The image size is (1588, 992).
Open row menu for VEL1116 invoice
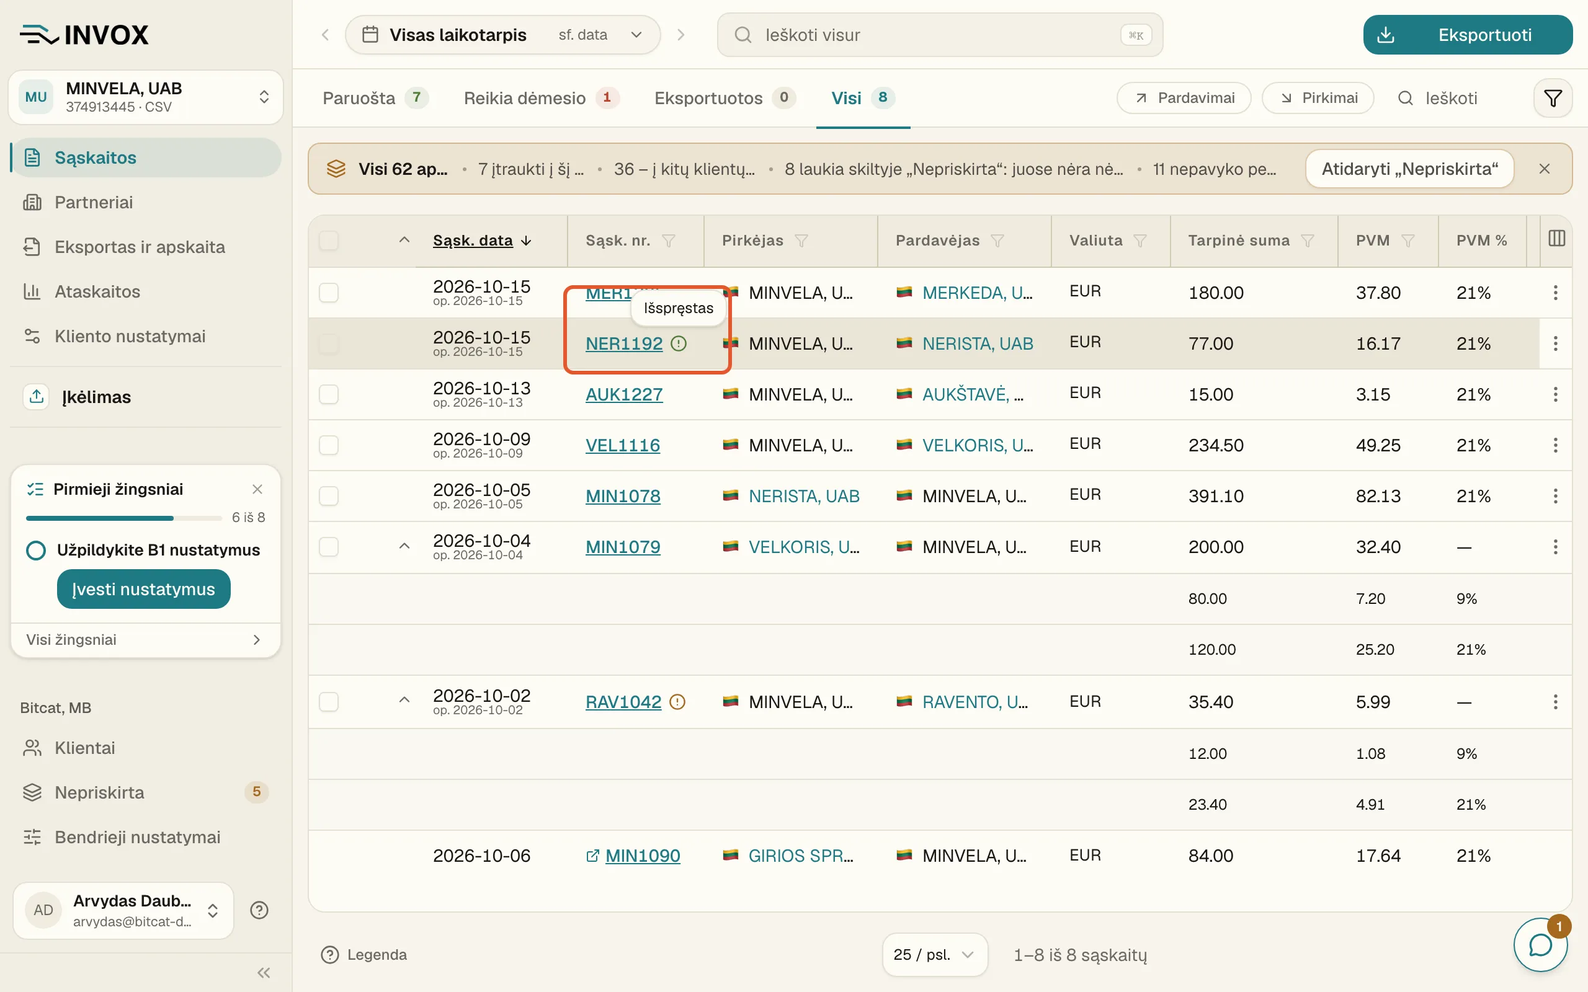(1555, 446)
